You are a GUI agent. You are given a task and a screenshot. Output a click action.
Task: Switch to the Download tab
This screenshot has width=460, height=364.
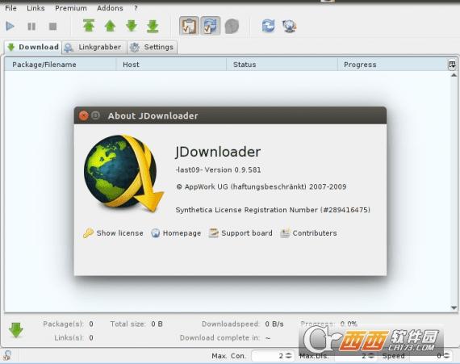(33, 48)
